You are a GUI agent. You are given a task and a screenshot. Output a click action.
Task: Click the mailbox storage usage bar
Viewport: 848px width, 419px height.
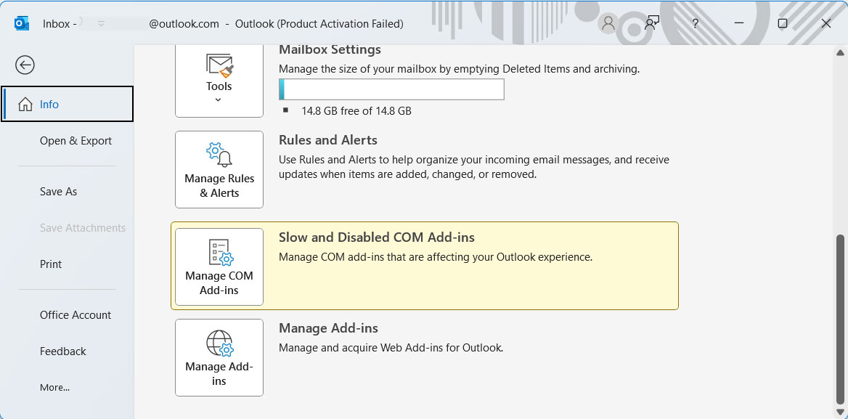391,89
